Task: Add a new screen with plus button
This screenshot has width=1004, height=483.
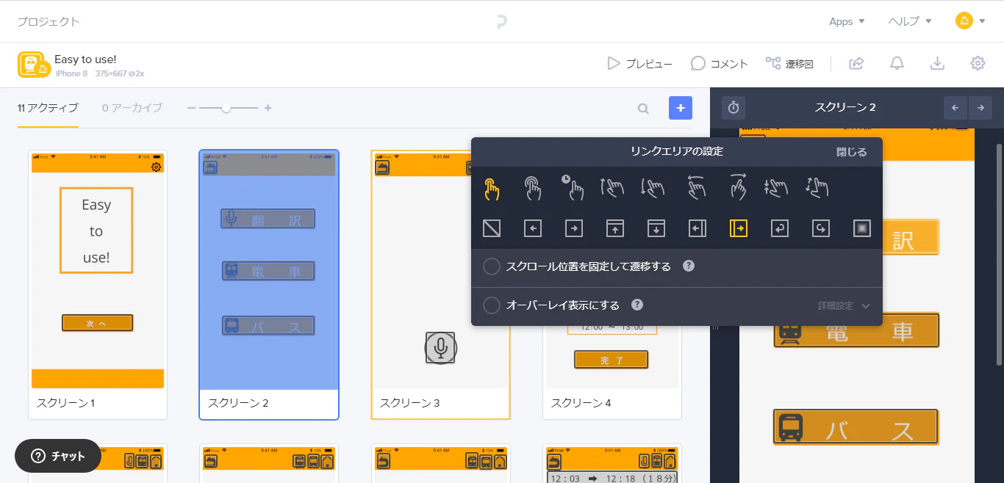Action: click(x=681, y=108)
